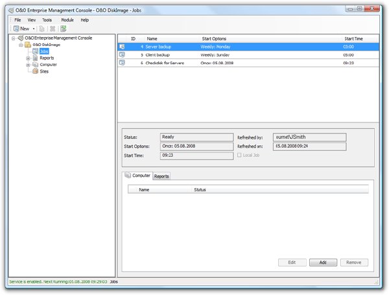
Task: Click the Jobs label in the status bar
Action: (114, 281)
